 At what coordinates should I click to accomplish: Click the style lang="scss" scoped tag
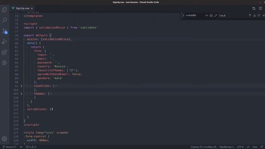coord(46,132)
